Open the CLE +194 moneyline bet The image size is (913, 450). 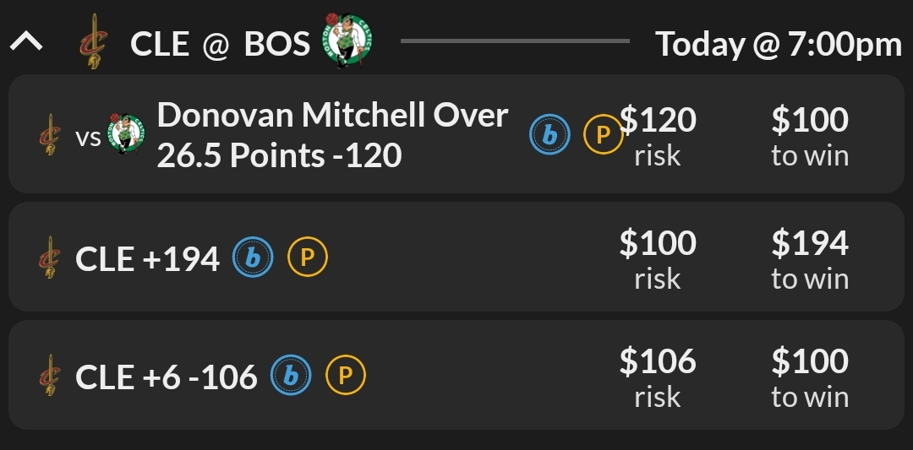[148, 259]
